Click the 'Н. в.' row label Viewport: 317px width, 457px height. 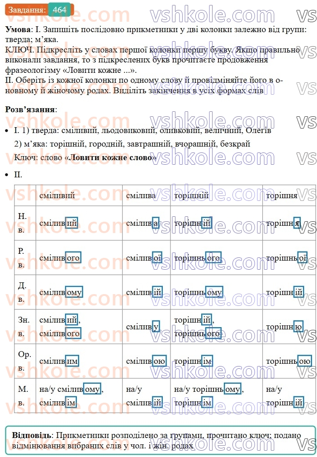23,223
